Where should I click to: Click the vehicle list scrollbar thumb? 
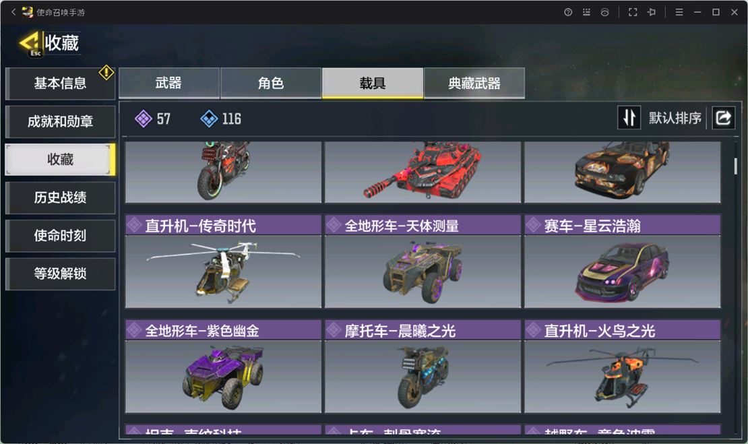735,166
